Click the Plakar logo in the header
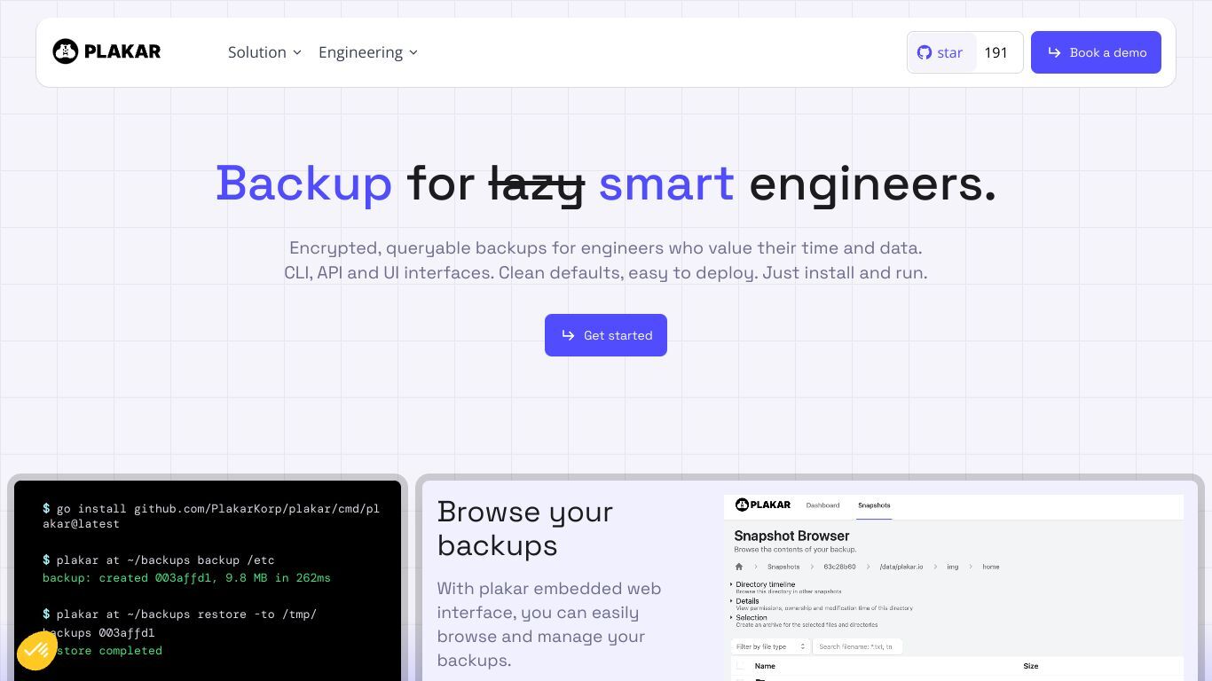This screenshot has width=1212, height=681. coord(106,51)
